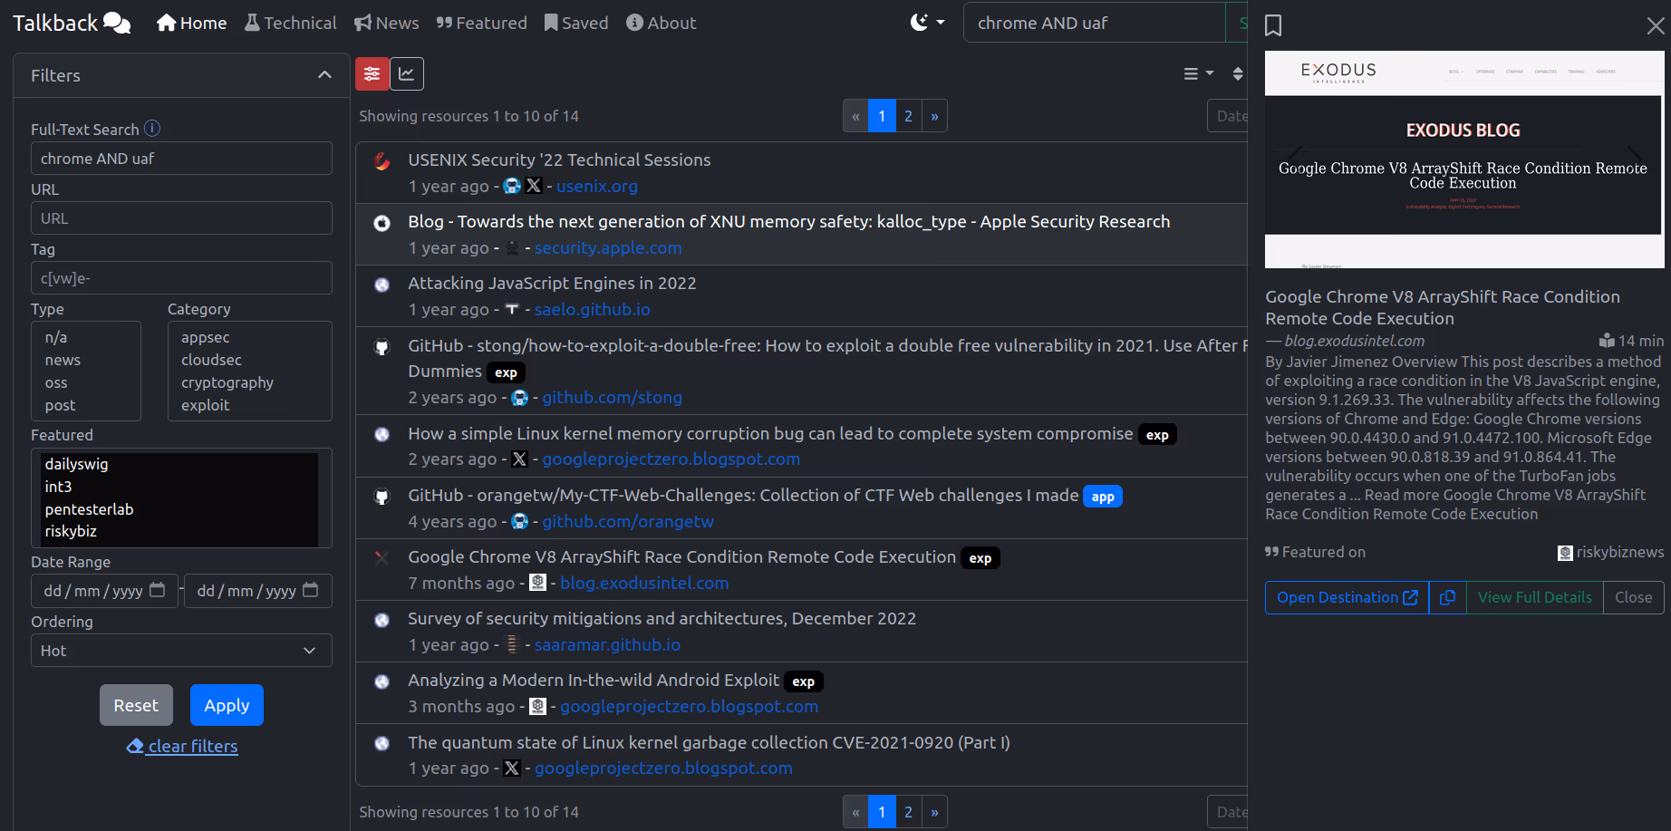Click the clear filters link

click(182, 746)
